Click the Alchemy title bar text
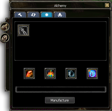 click(x=60, y=6)
